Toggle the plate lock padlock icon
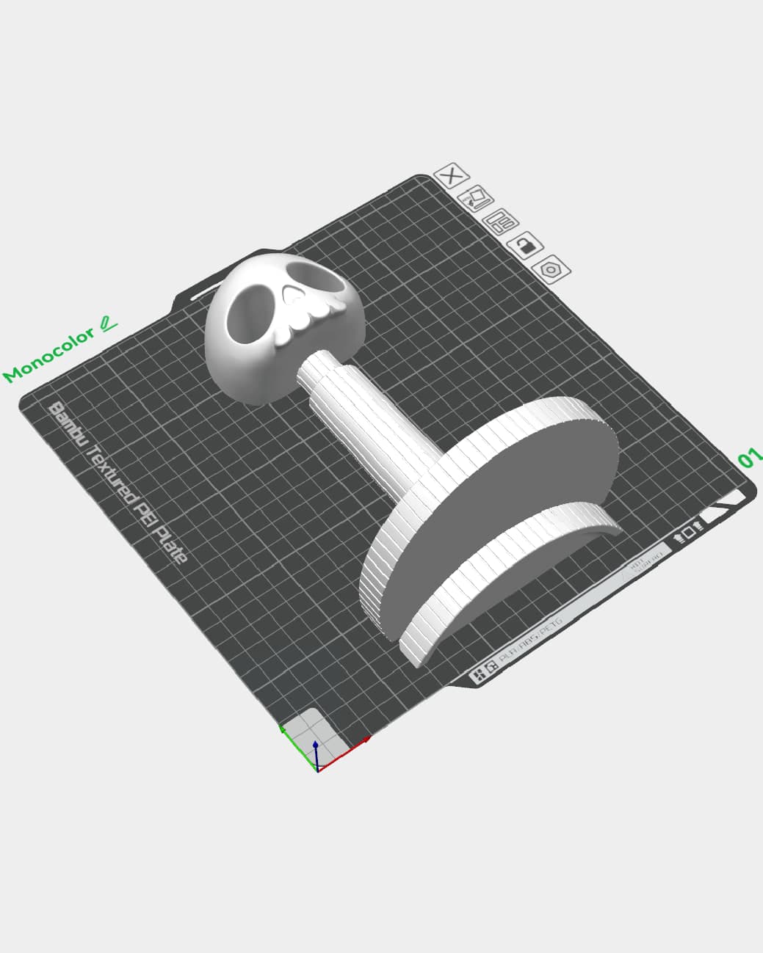This screenshot has height=953, width=763. click(x=526, y=245)
